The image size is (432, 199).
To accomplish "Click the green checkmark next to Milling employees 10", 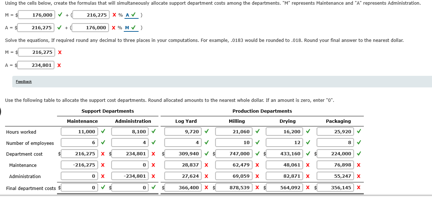I will tap(257, 143).
